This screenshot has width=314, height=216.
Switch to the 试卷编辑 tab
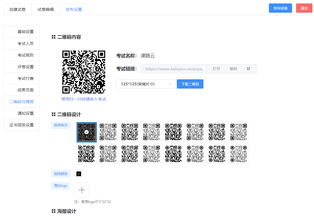[46, 10]
